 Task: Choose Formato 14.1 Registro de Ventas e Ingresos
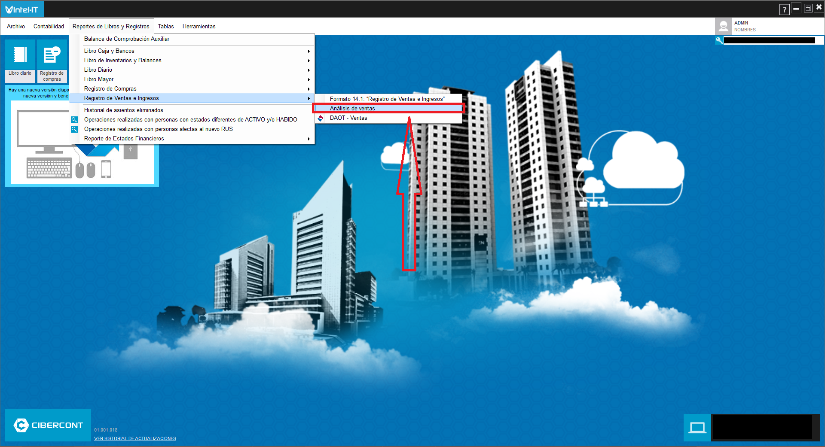point(387,99)
